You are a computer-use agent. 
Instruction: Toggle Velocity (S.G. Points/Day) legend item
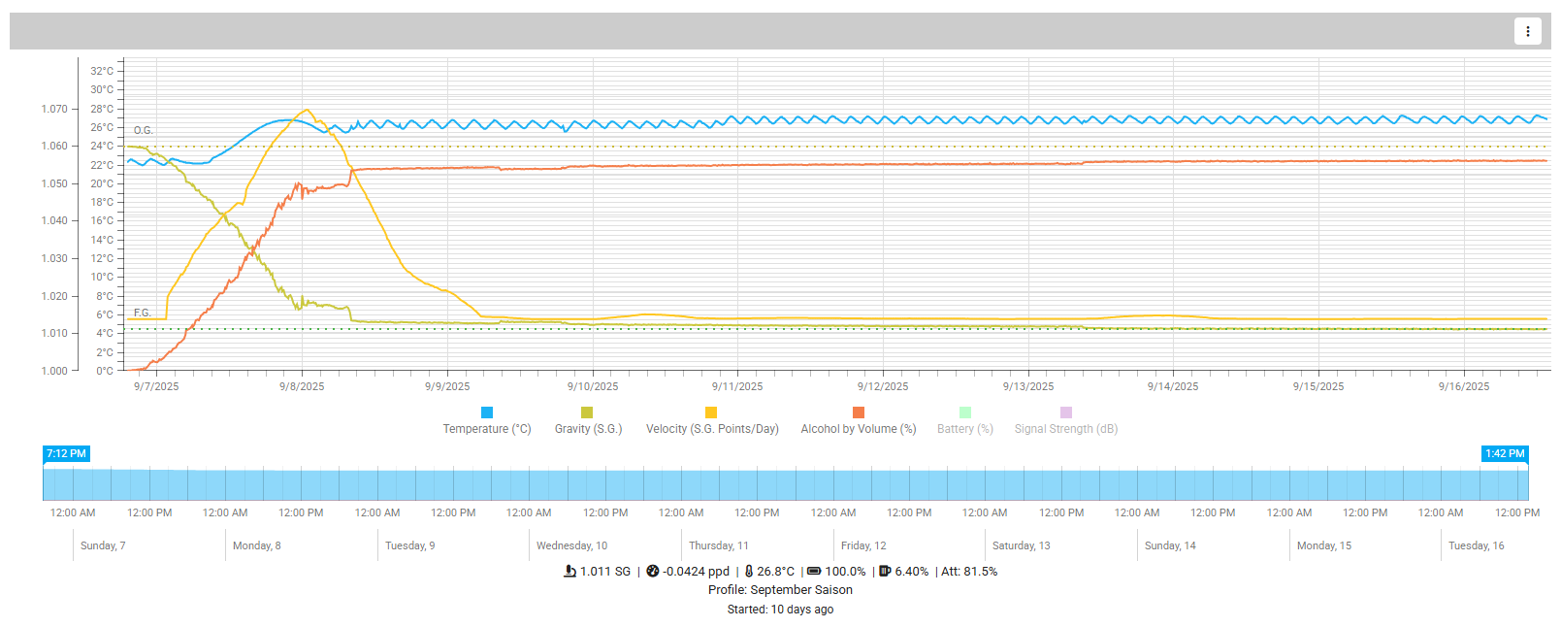712,428
